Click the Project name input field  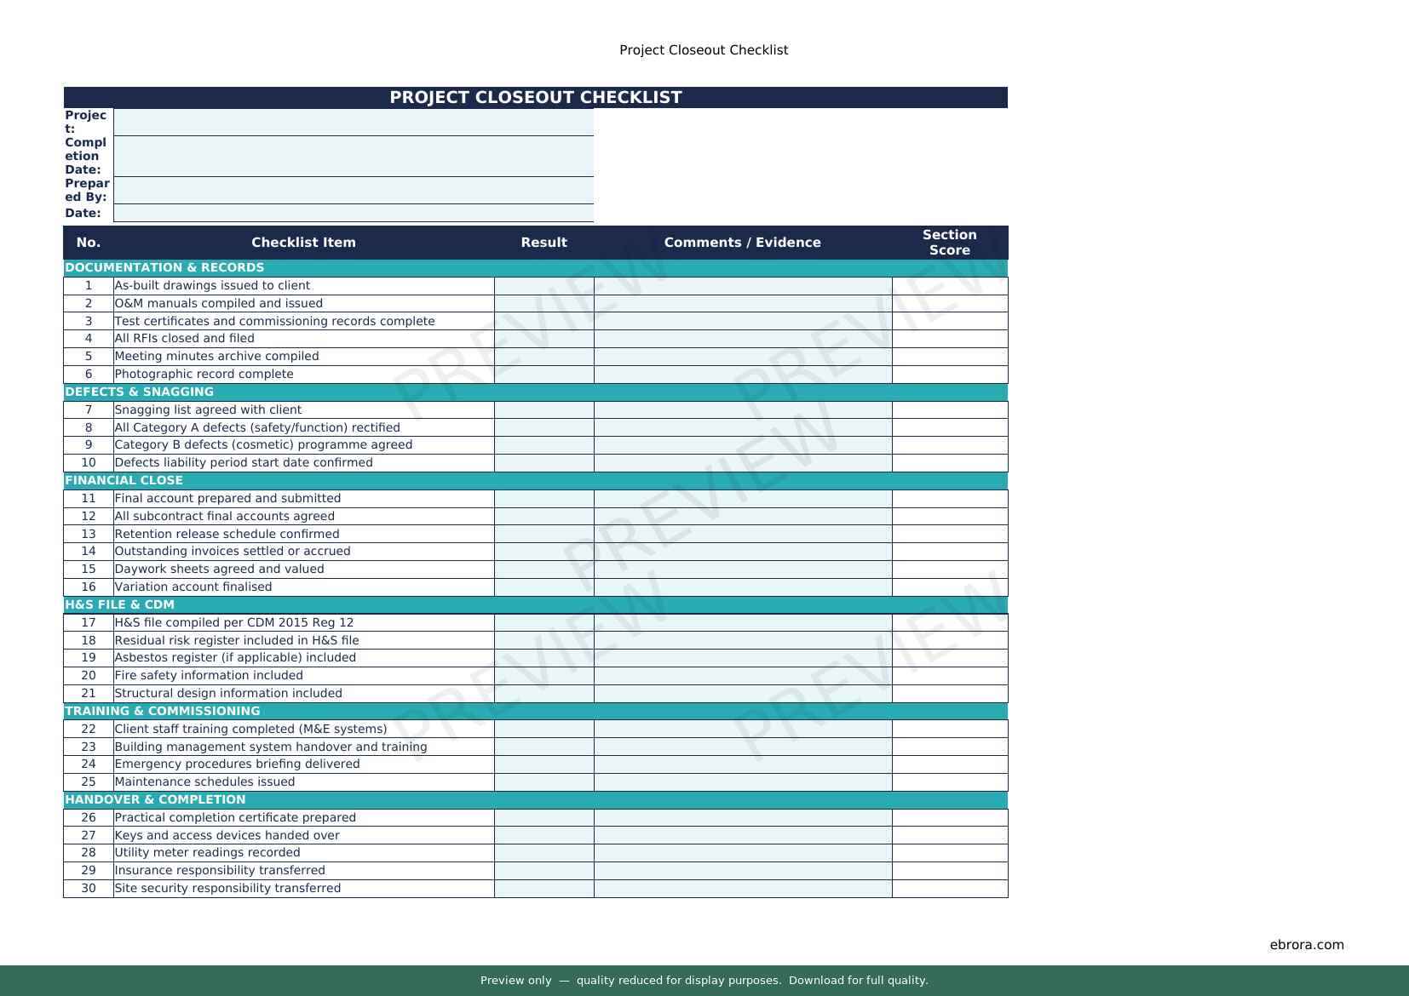(x=354, y=122)
